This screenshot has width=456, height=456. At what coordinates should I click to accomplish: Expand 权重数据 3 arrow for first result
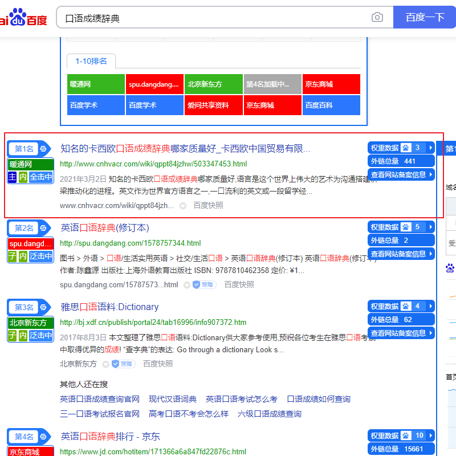click(x=431, y=148)
